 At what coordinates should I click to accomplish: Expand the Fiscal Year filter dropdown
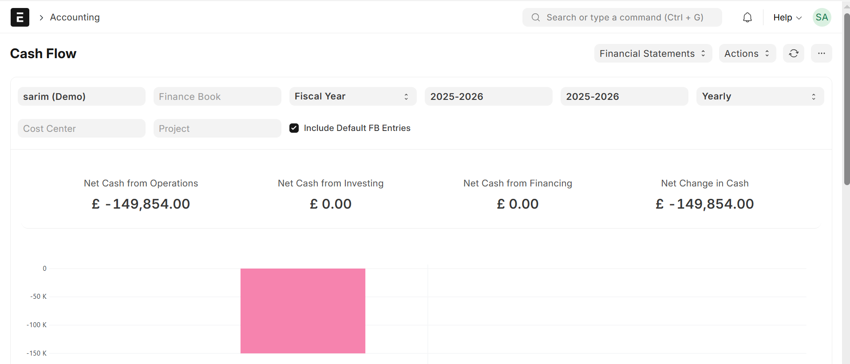[353, 96]
